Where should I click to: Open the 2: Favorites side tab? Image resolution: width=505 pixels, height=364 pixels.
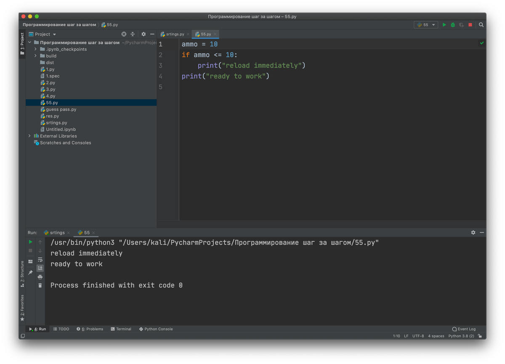coord(22,308)
